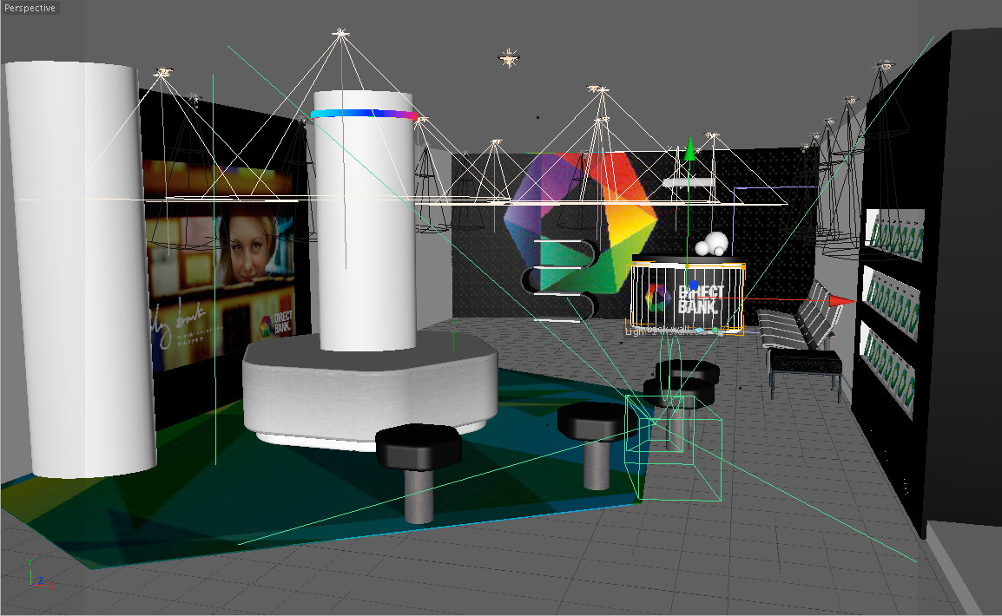Grab the red X-axis arrow handle
The image size is (1002, 616).
843,300
